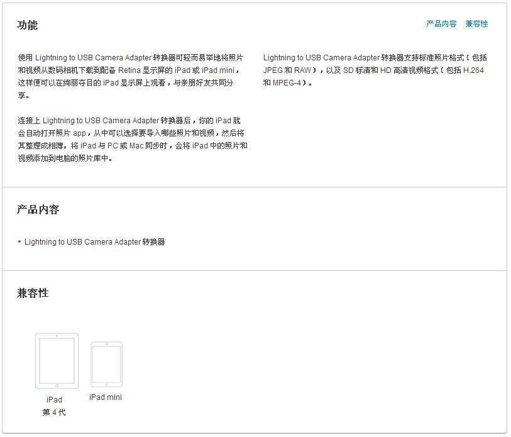
Task: Click the paragraph starting 使用 Lightning to USB
Action: [131, 76]
